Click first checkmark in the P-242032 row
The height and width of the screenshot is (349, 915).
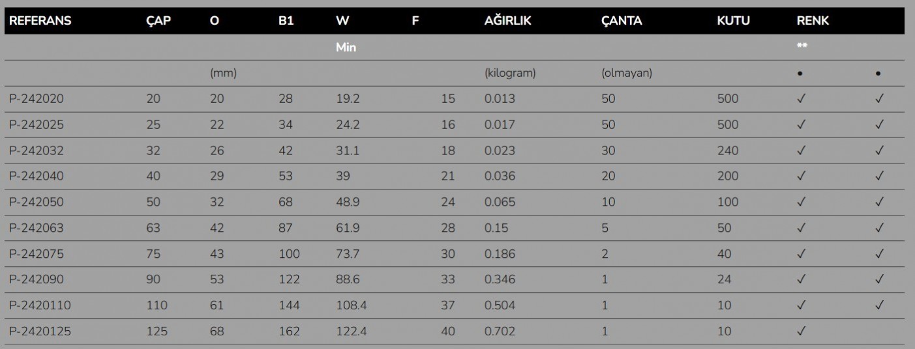801,150
